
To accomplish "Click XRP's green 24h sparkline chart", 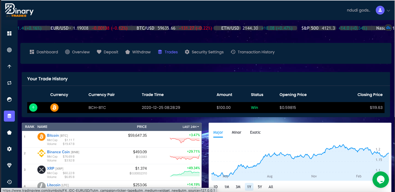I will click(x=185, y=174).
